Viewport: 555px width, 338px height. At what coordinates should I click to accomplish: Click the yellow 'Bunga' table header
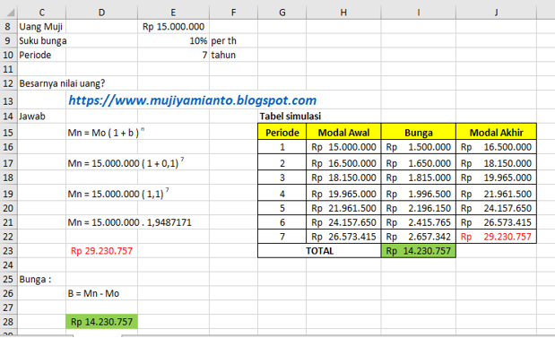click(419, 133)
